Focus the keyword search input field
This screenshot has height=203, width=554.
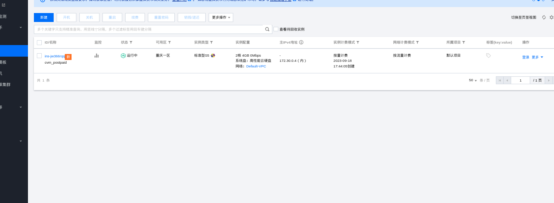[x=148, y=29]
